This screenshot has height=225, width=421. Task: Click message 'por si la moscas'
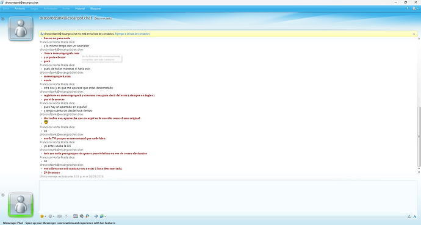click(x=54, y=99)
